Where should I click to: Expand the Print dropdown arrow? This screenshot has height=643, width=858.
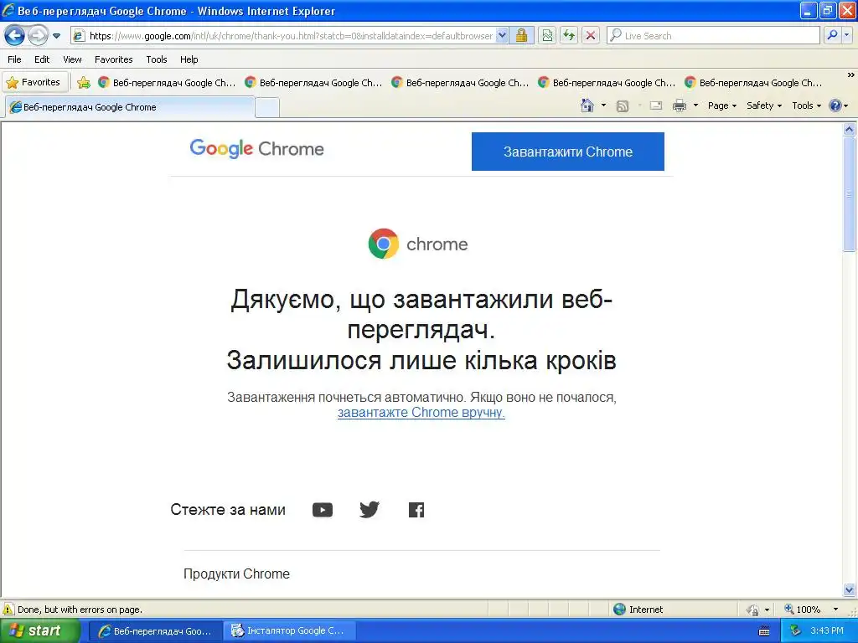click(x=695, y=105)
